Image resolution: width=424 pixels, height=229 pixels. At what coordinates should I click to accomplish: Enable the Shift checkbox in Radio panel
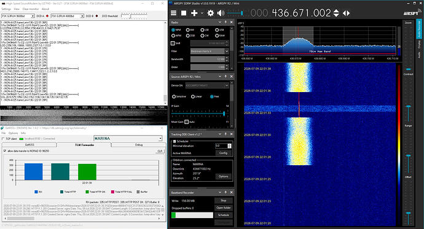point(173,43)
